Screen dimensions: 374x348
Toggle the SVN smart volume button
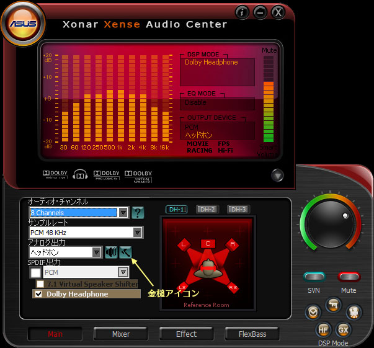[314, 277]
